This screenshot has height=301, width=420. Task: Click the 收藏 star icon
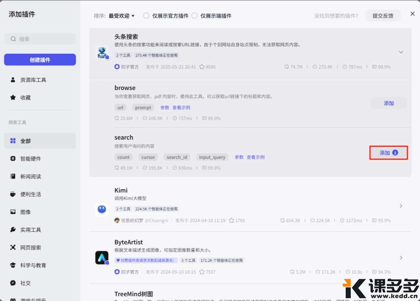tap(13, 98)
